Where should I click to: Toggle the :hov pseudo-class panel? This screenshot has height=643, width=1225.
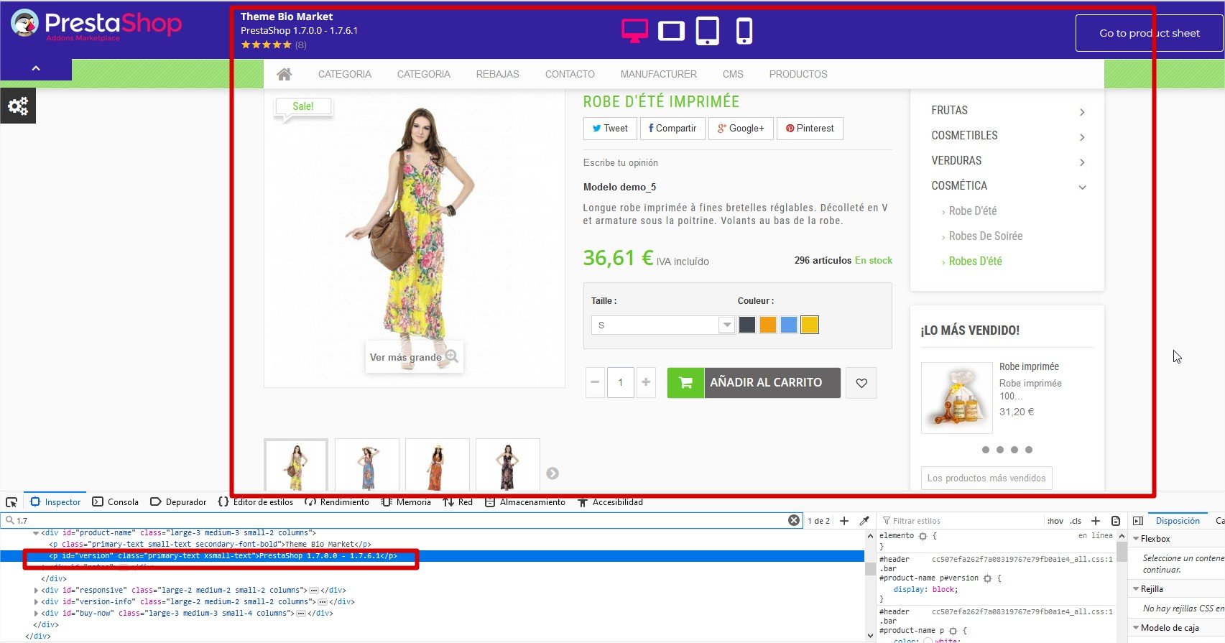point(1055,521)
